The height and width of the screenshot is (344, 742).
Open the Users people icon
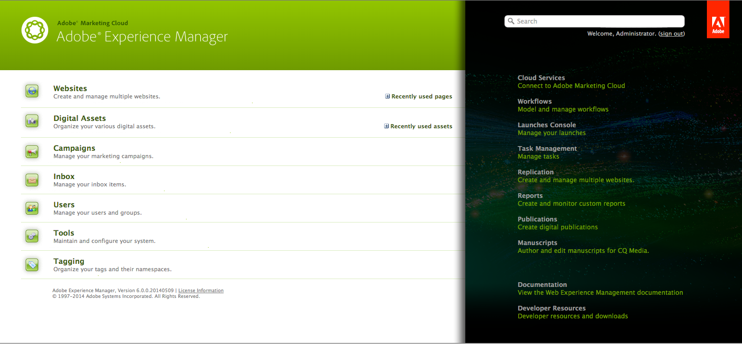click(x=32, y=208)
